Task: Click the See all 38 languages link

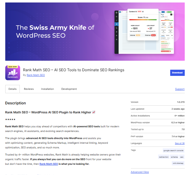Action: [180, 143]
